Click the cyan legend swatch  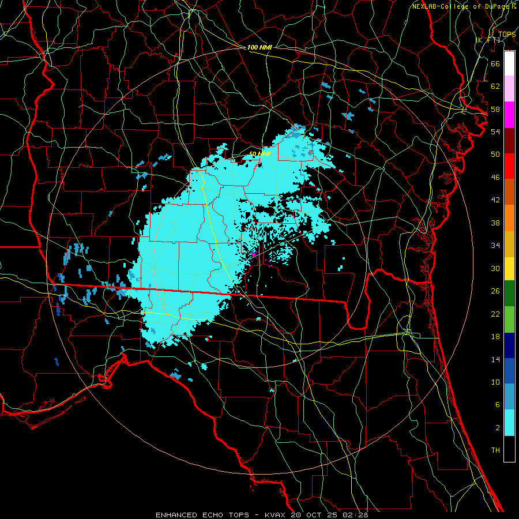[x=509, y=423]
